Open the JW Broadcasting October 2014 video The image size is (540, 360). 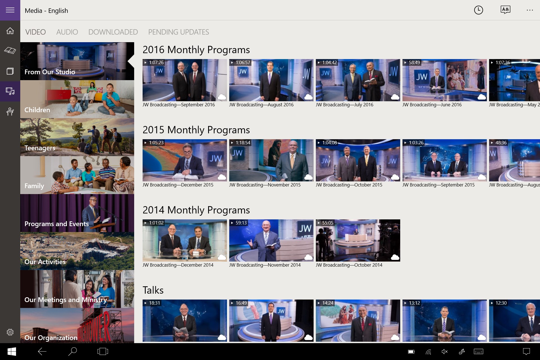(x=358, y=240)
